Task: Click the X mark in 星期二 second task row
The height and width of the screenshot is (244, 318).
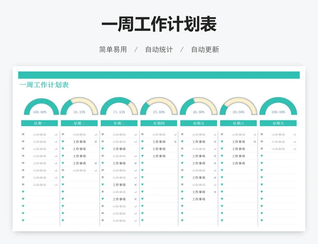Action: [96, 142]
